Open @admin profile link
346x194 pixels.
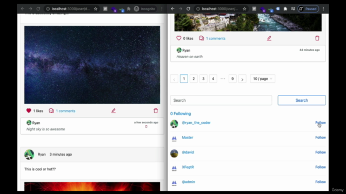coord(188,182)
